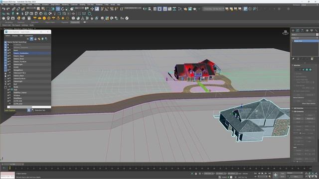Click File Export in the ribbon
The image size is (319, 179).
(16, 25)
